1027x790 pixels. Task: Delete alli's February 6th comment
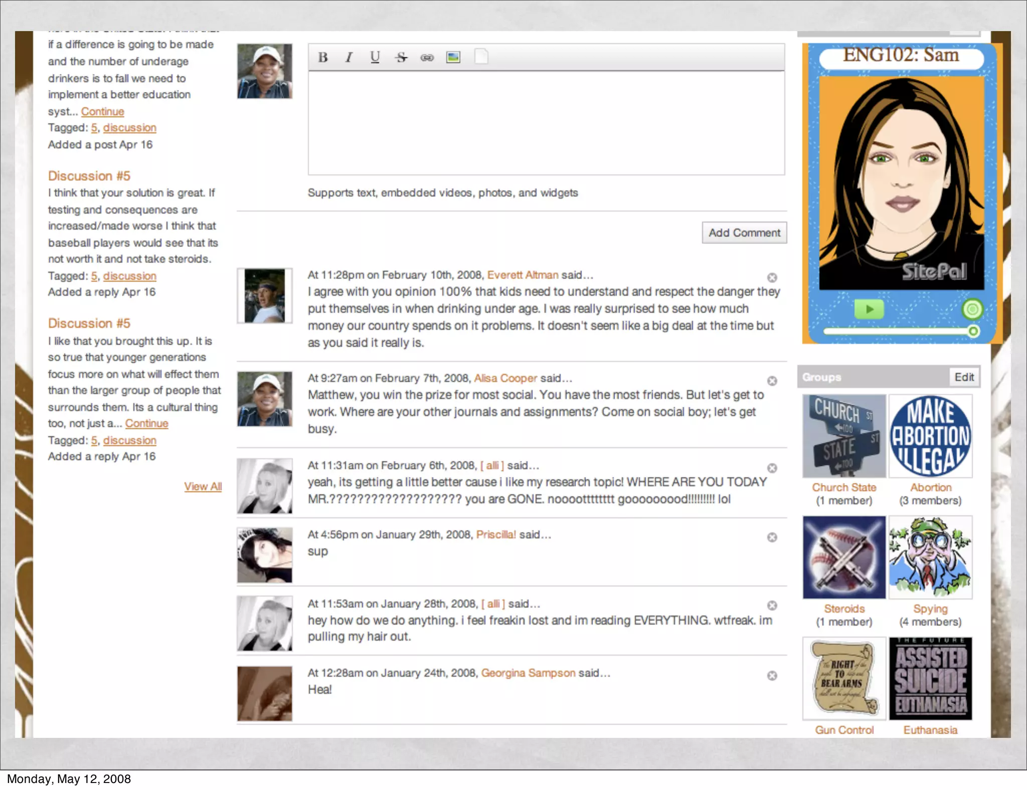pos(772,468)
